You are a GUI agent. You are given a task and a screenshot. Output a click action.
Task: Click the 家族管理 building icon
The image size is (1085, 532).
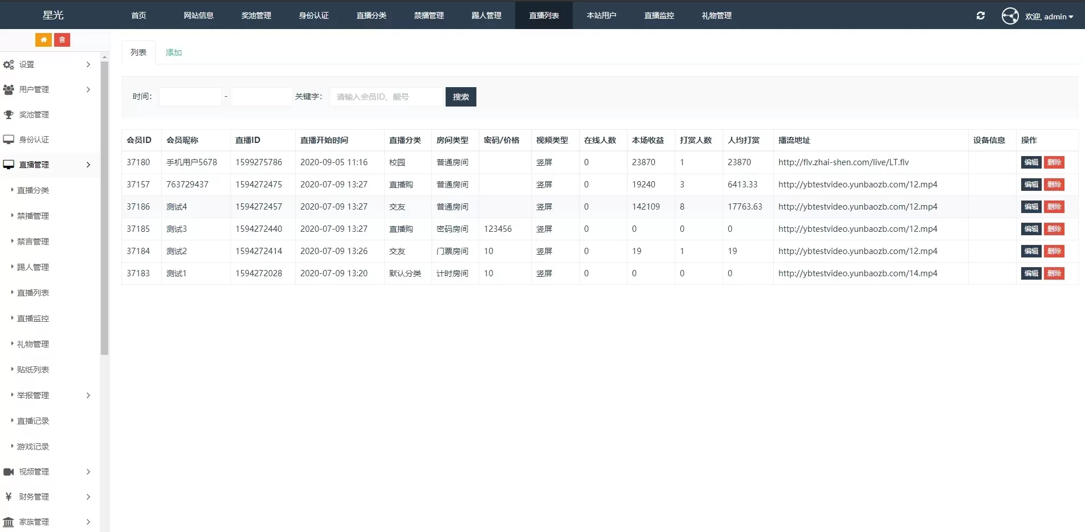click(x=8, y=521)
